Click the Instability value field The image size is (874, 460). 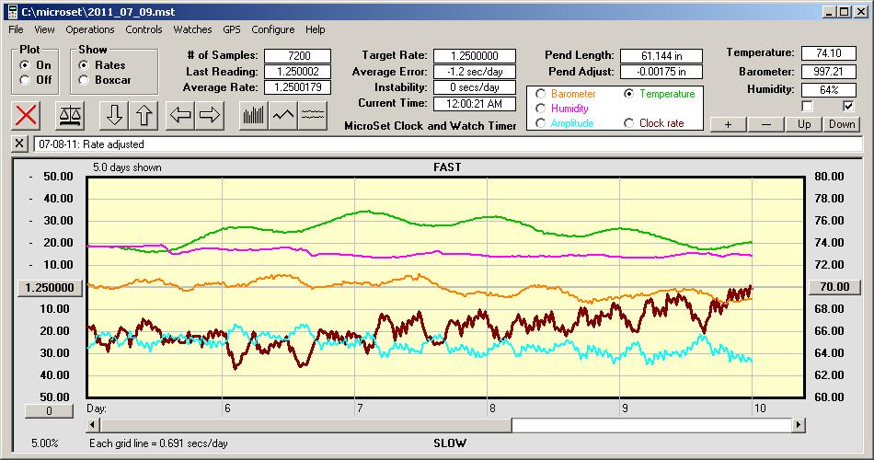pos(475,87)
